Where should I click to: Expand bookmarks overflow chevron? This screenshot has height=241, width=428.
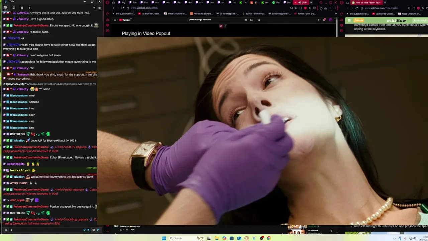click(335, 14)
